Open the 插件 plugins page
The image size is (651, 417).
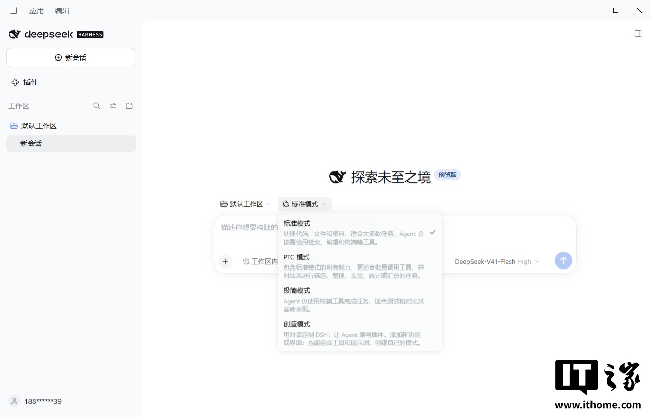point(25,82)
